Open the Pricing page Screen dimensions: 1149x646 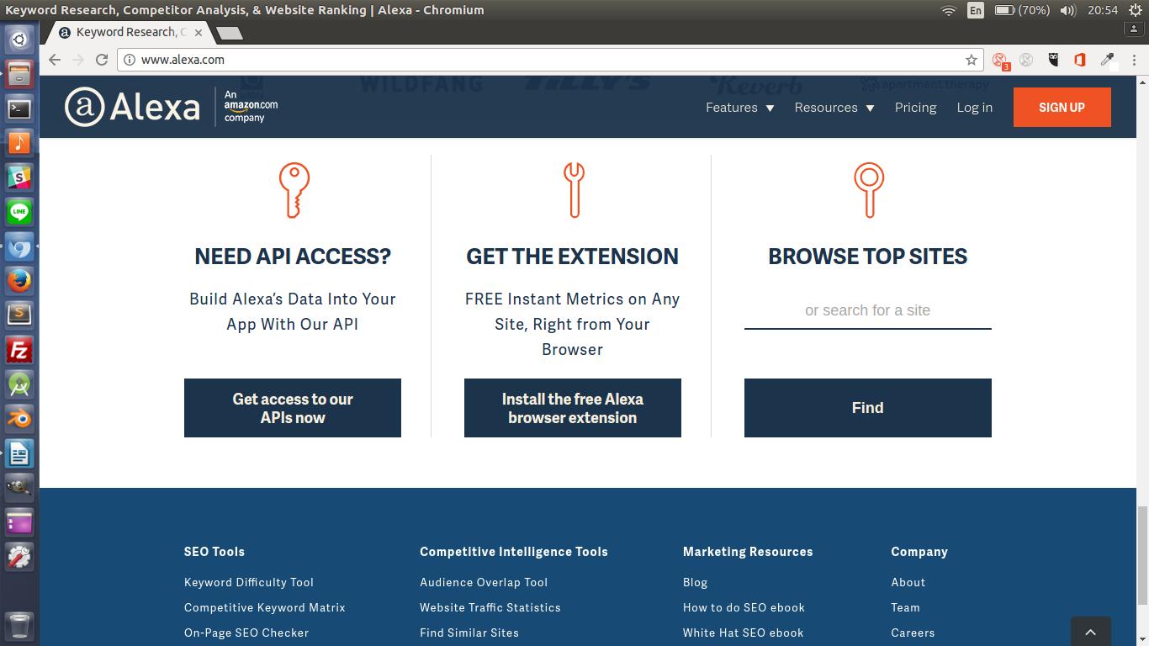point(916,108)
